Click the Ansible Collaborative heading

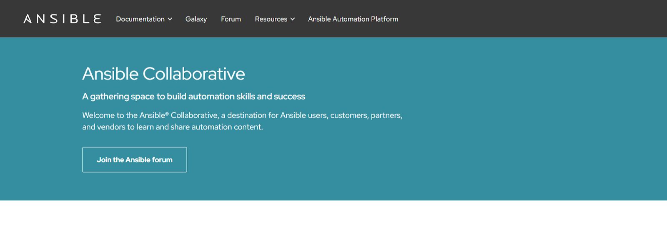163,74
